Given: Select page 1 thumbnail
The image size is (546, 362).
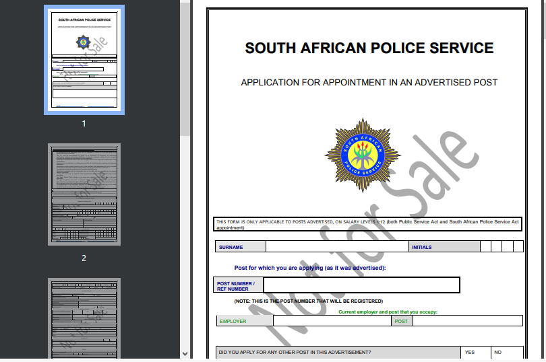Looking at the screenshot, I should (x=84, y=60).
